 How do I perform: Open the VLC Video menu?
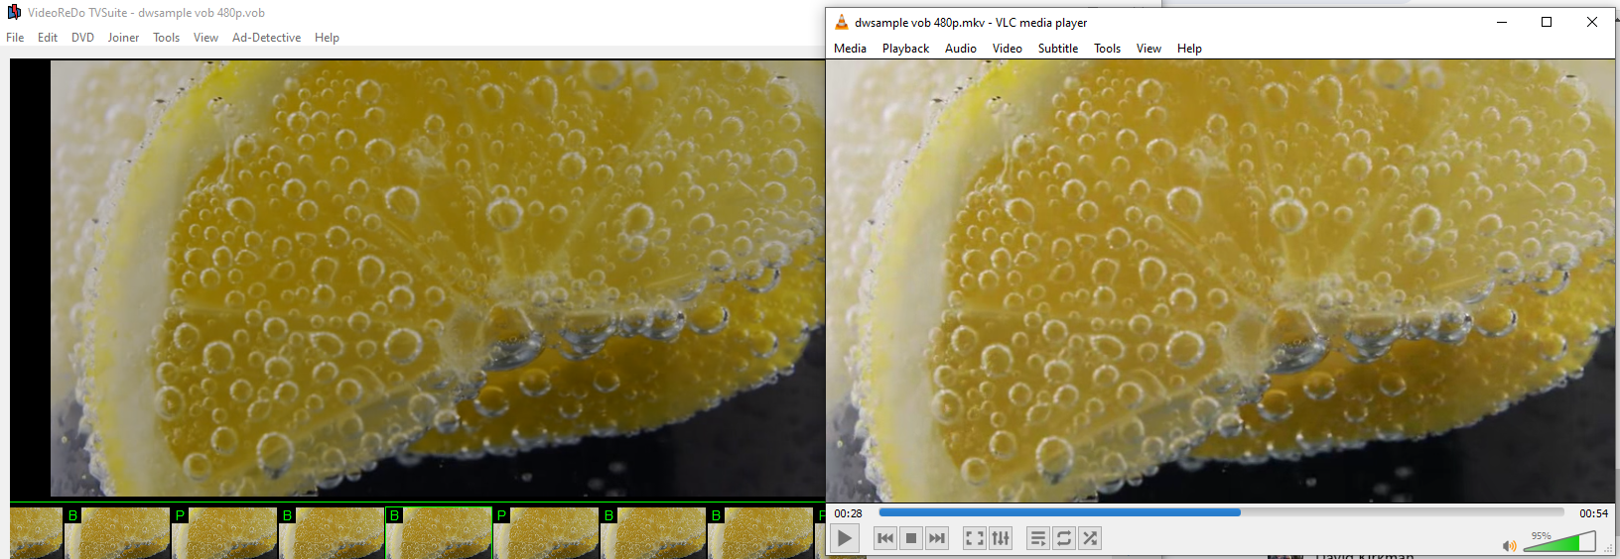(1007, 49)
